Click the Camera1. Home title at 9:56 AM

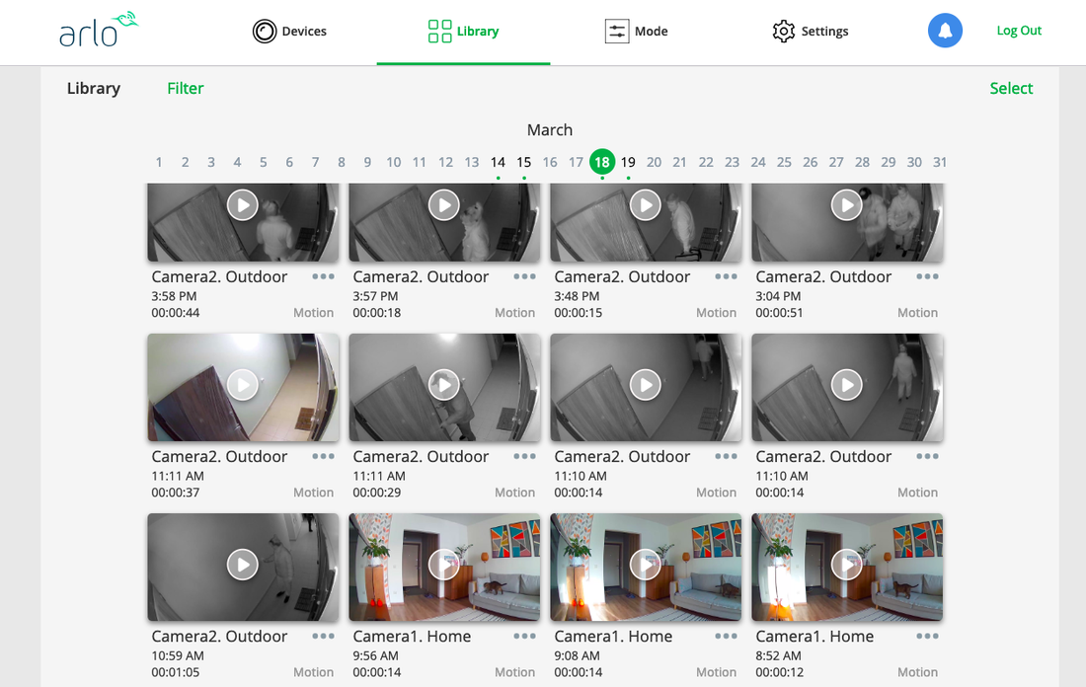(412, 636)
